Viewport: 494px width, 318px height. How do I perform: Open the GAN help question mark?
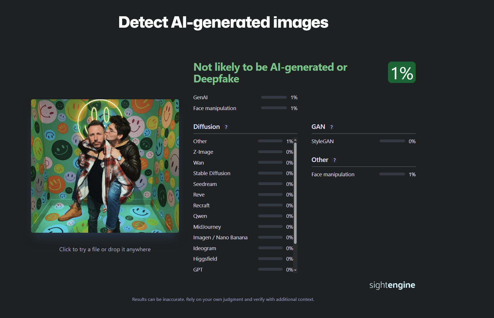[332, 127]
